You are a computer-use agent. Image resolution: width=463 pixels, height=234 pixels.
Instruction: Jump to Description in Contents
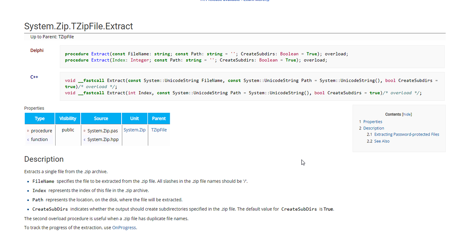pos(373,128)
